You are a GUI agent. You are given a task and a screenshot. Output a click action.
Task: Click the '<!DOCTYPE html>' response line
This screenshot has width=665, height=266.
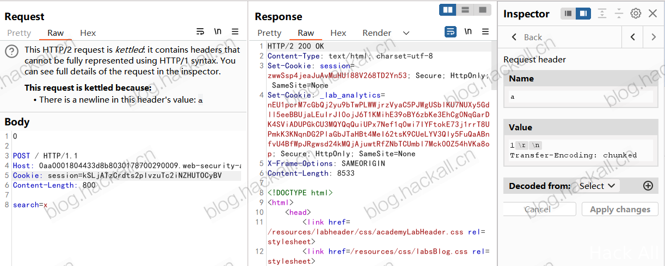[300, 193]
